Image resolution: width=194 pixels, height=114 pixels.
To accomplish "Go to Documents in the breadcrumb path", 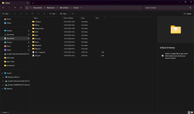I will (38, 8).
